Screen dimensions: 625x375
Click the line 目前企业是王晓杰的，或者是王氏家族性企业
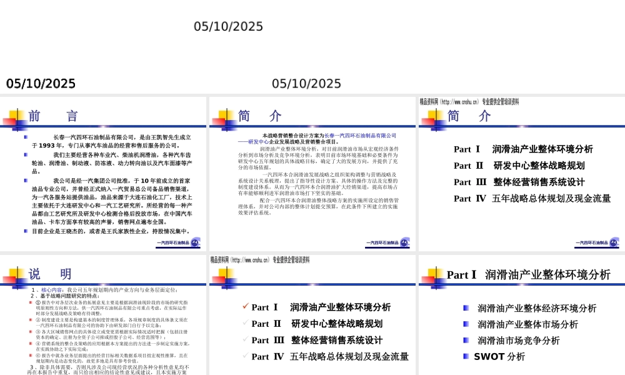click(x=111, y=231)
